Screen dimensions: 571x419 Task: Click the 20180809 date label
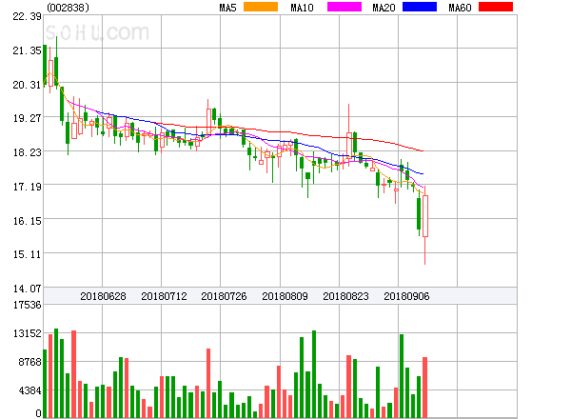click(285, 296)
